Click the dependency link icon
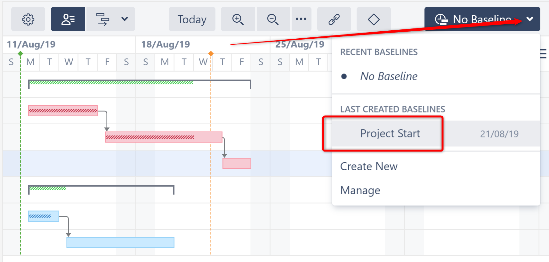Screen dimensions: 549x262 (334, 19)
